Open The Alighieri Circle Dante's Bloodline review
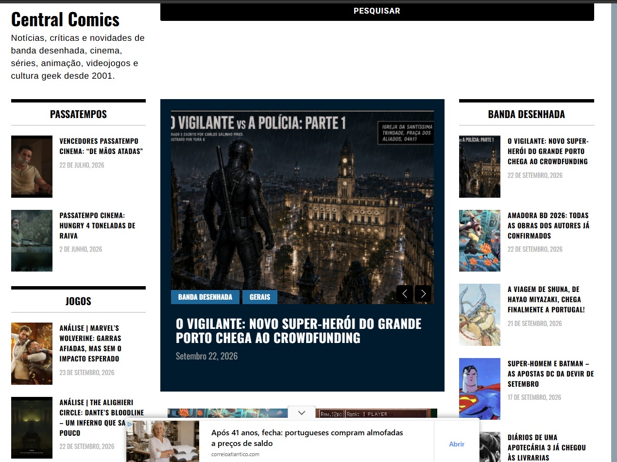The image size is (617, 462). pos(102,418)
